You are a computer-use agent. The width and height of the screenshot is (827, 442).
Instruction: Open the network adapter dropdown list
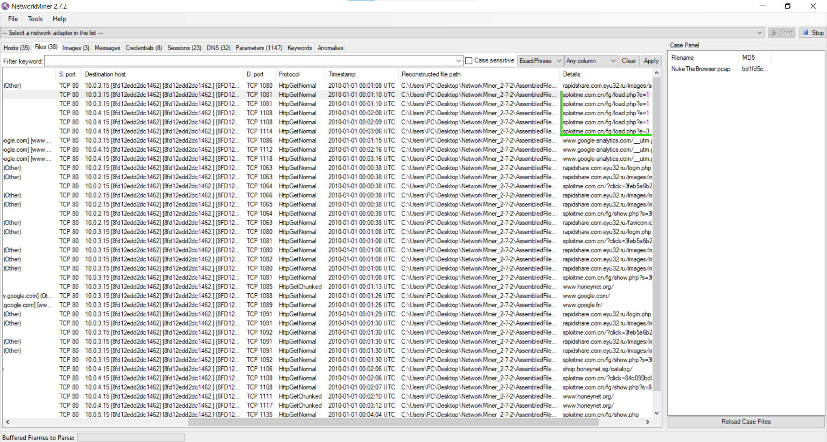tap(760, 33)
